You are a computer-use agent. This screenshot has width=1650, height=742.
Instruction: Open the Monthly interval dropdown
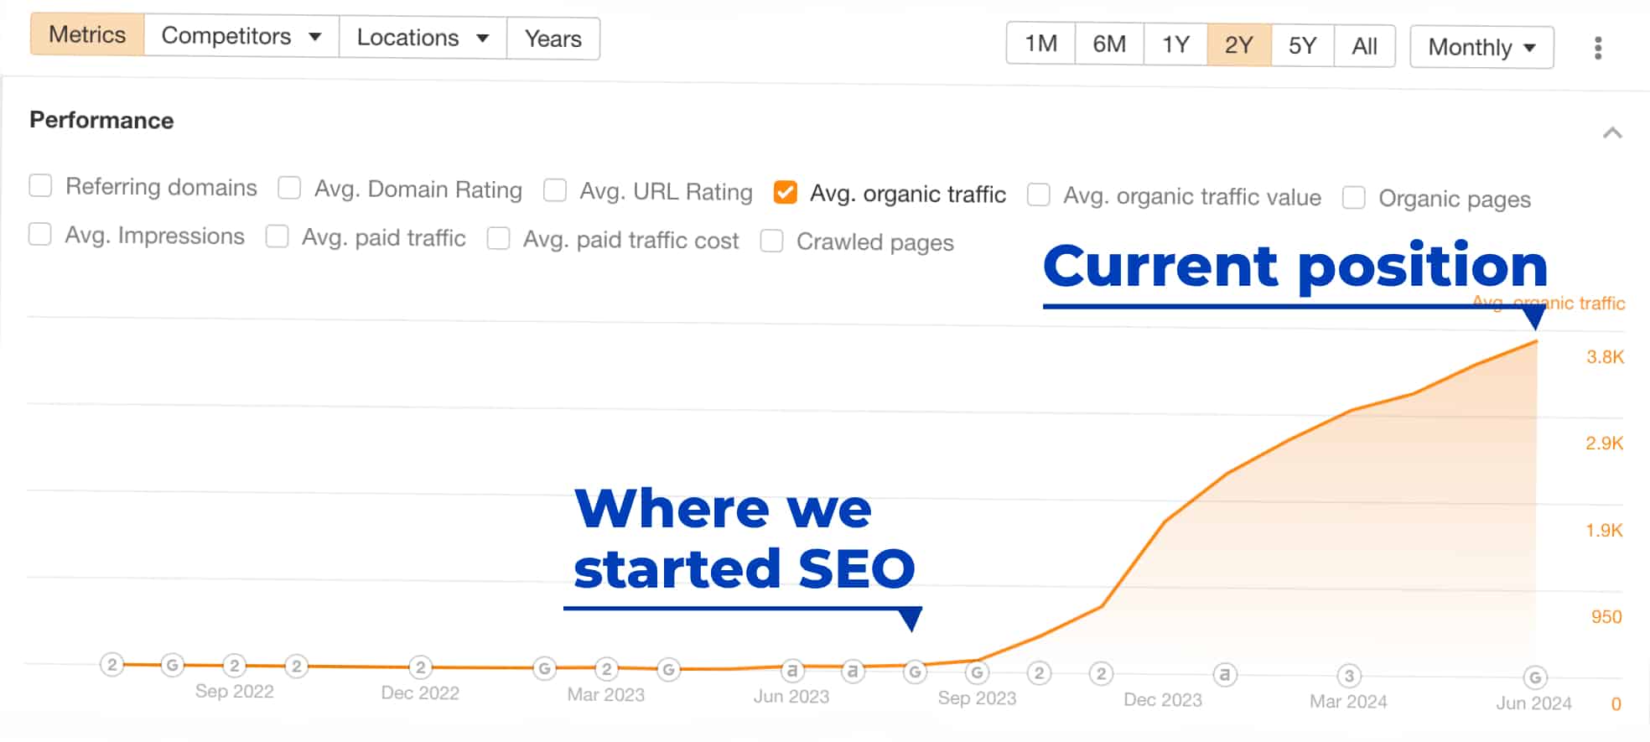pyautogui.click(x=1481, y=47)
